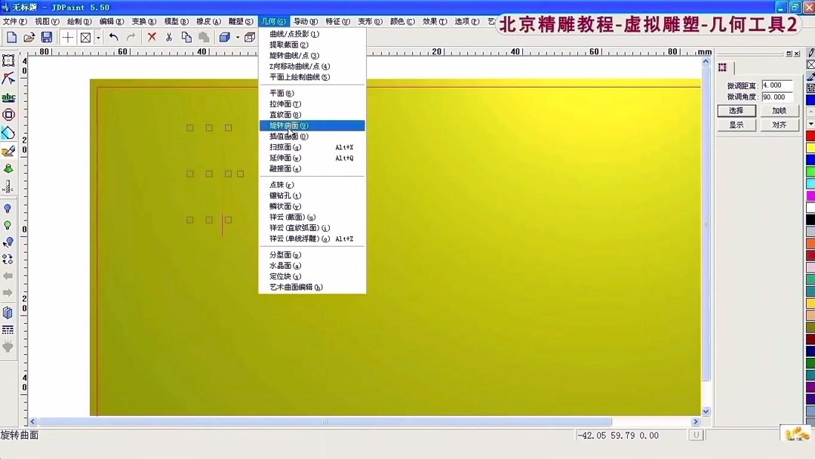Viewport: 815px width, 459px height.
Task: Undo the last action via toolbar arrow
Action: pyautogui.click(x=113, y=37)
